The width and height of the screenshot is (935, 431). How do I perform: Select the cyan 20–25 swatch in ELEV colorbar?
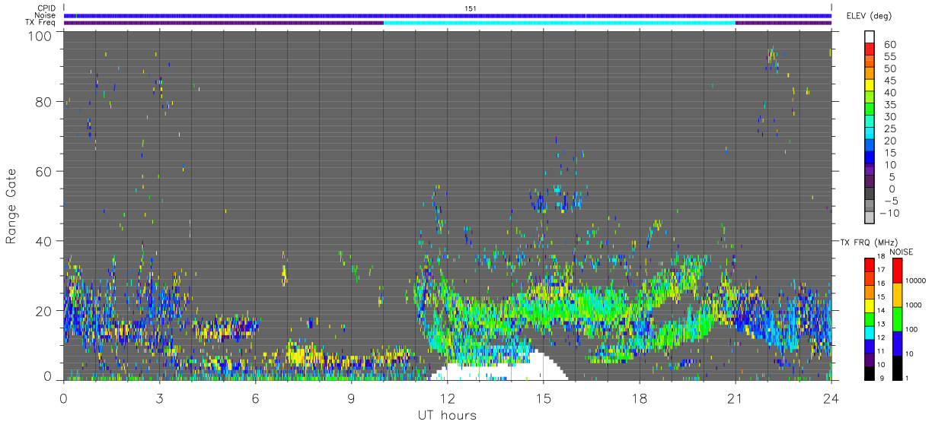click(870, 135)
